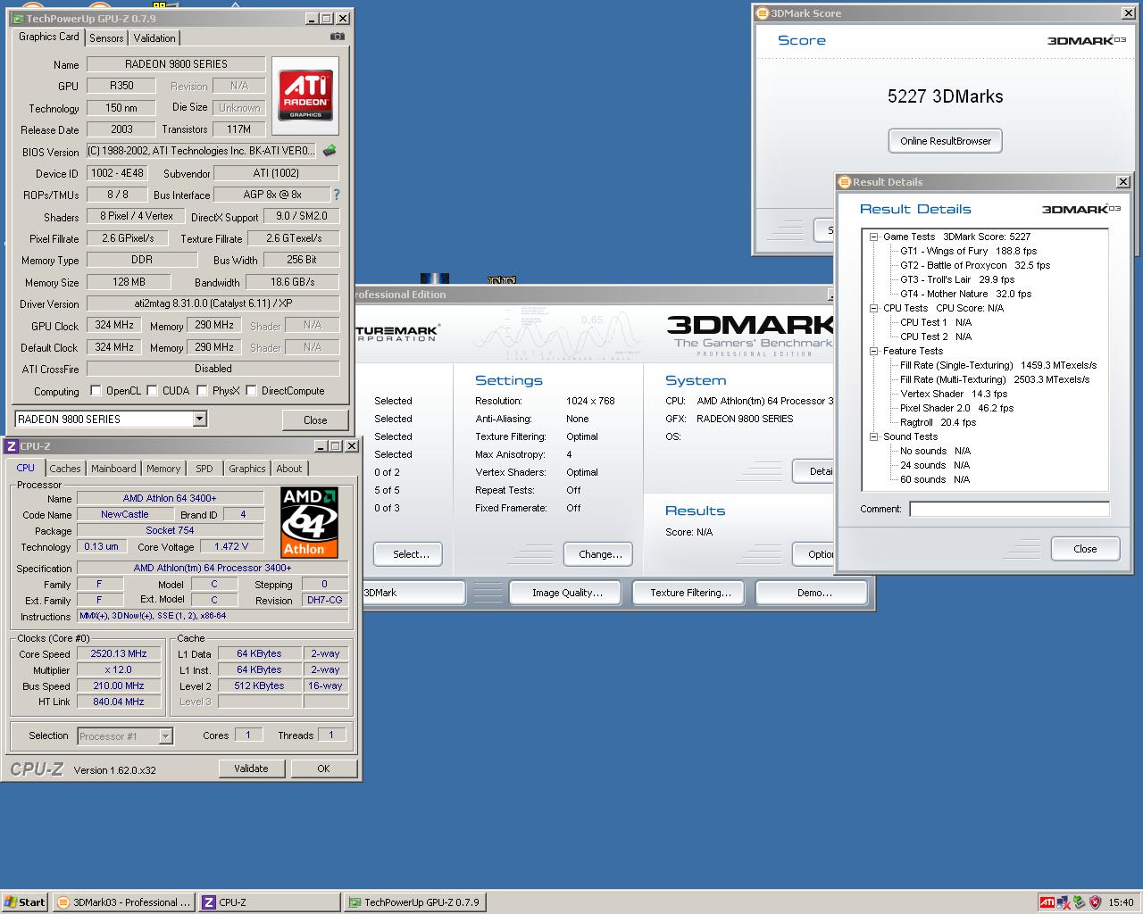1143x914 pixels.
Task: Toggle the CUDA checkbox
Action: tap(153, 391)
